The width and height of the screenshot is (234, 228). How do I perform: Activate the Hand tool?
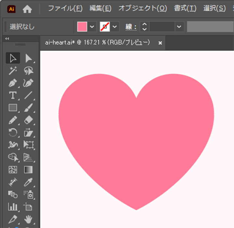point(29,219)
